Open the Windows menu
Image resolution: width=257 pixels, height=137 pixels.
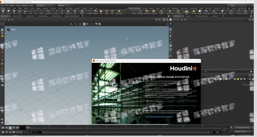pos(25,5)
